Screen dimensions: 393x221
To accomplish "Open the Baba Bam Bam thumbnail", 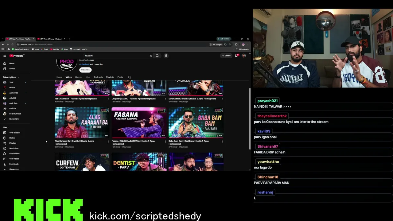I will [x=196, y=122].
